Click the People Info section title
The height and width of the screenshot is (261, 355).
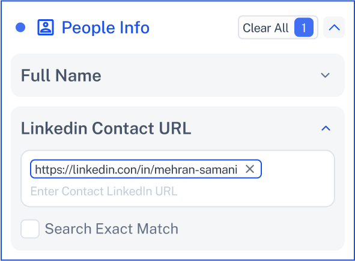pyautogui.click(x=106, y=28)
